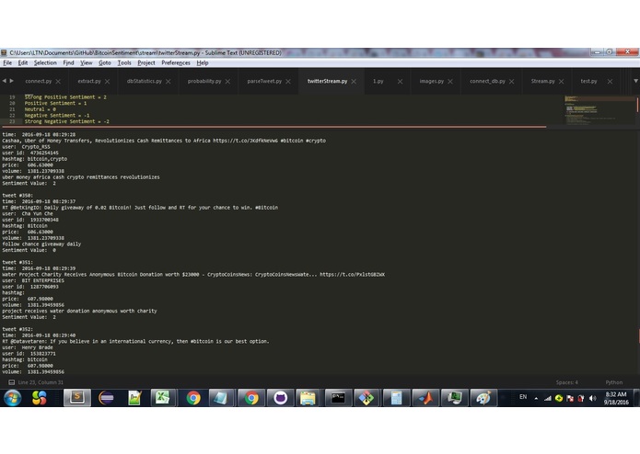Screen dimensions: 640x454
Task: Switch to the connect.py tab
Action: 38,81
